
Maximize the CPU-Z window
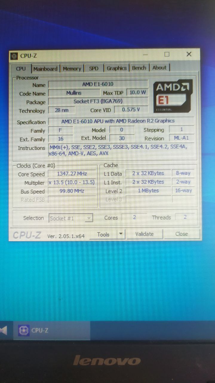click(167, 54)
